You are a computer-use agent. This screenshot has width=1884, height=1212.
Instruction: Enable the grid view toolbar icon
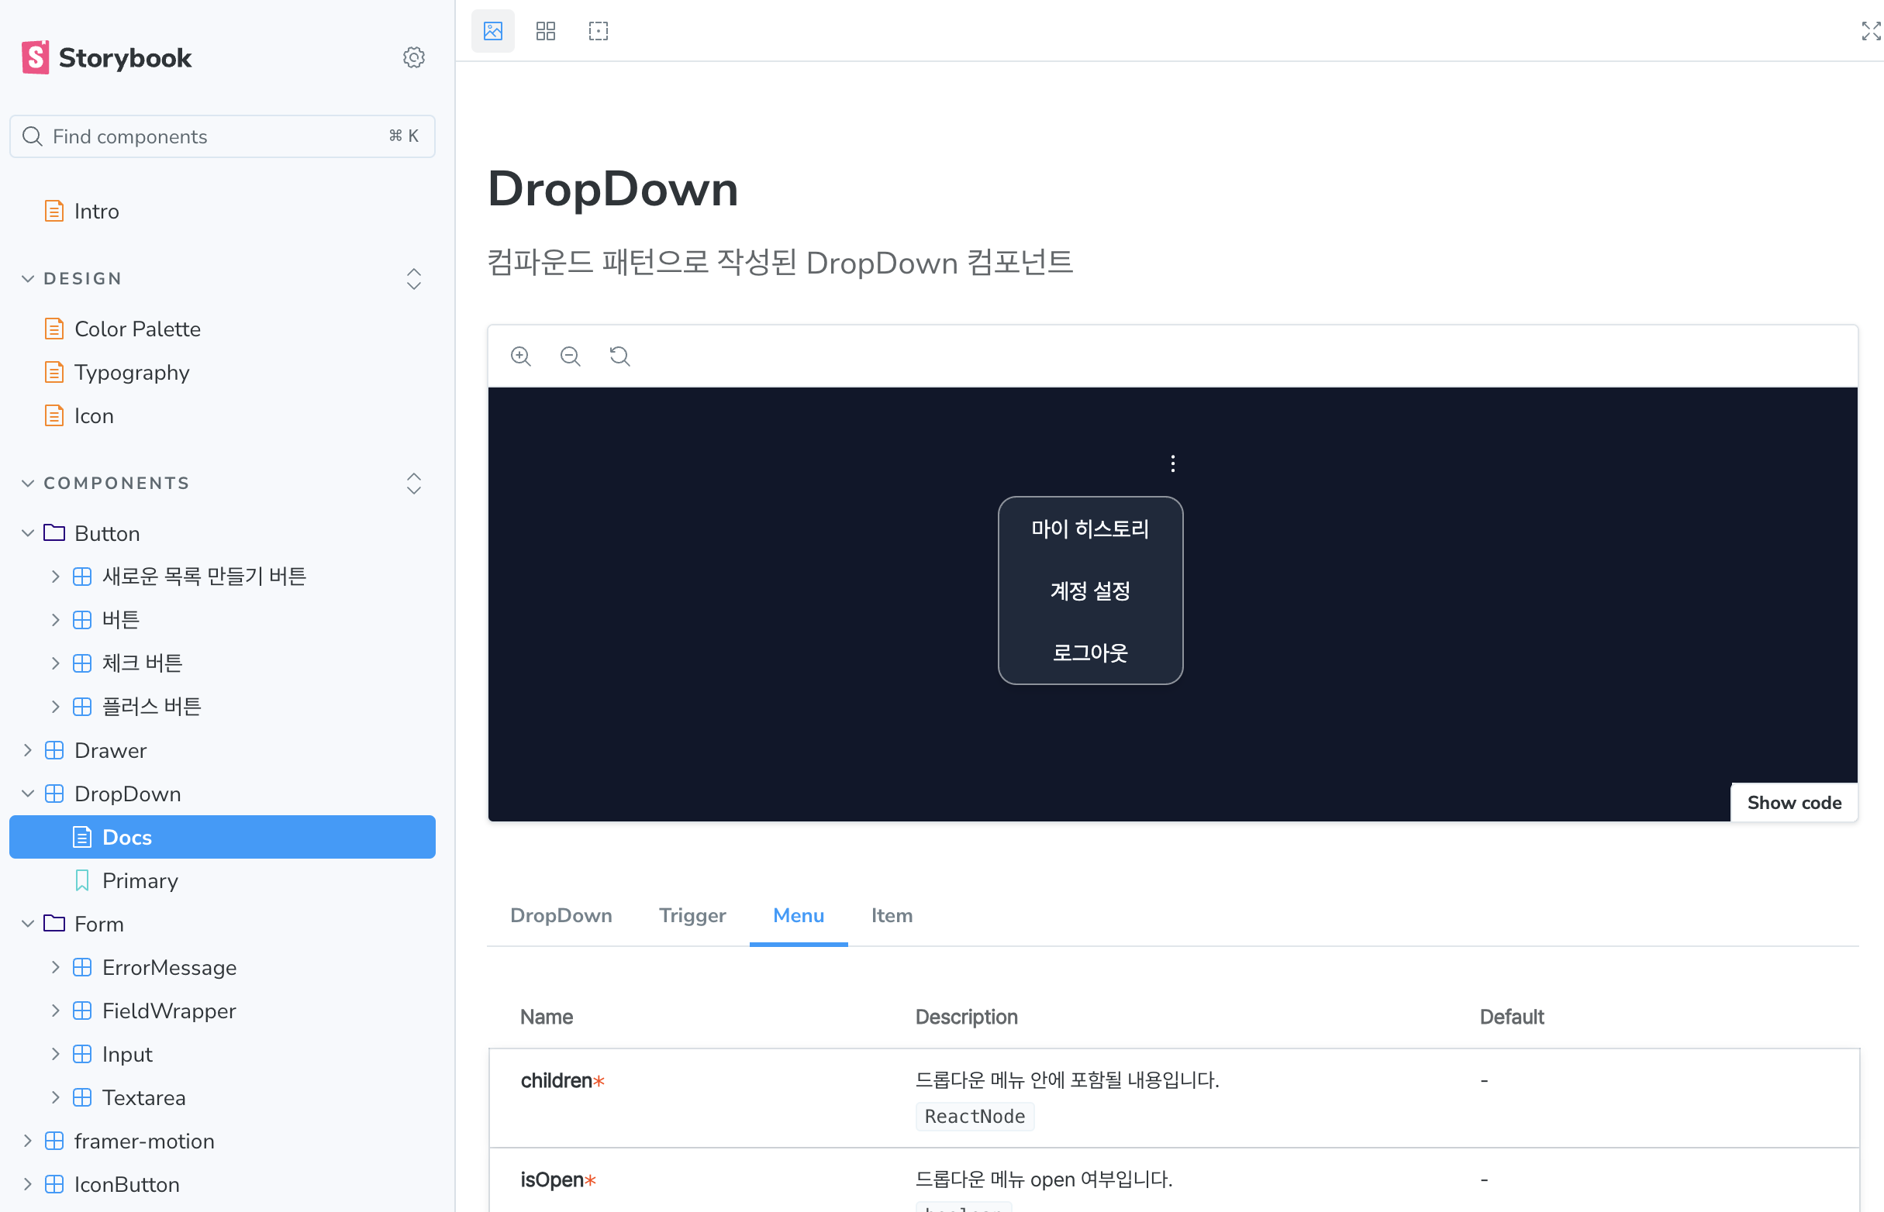546,32
